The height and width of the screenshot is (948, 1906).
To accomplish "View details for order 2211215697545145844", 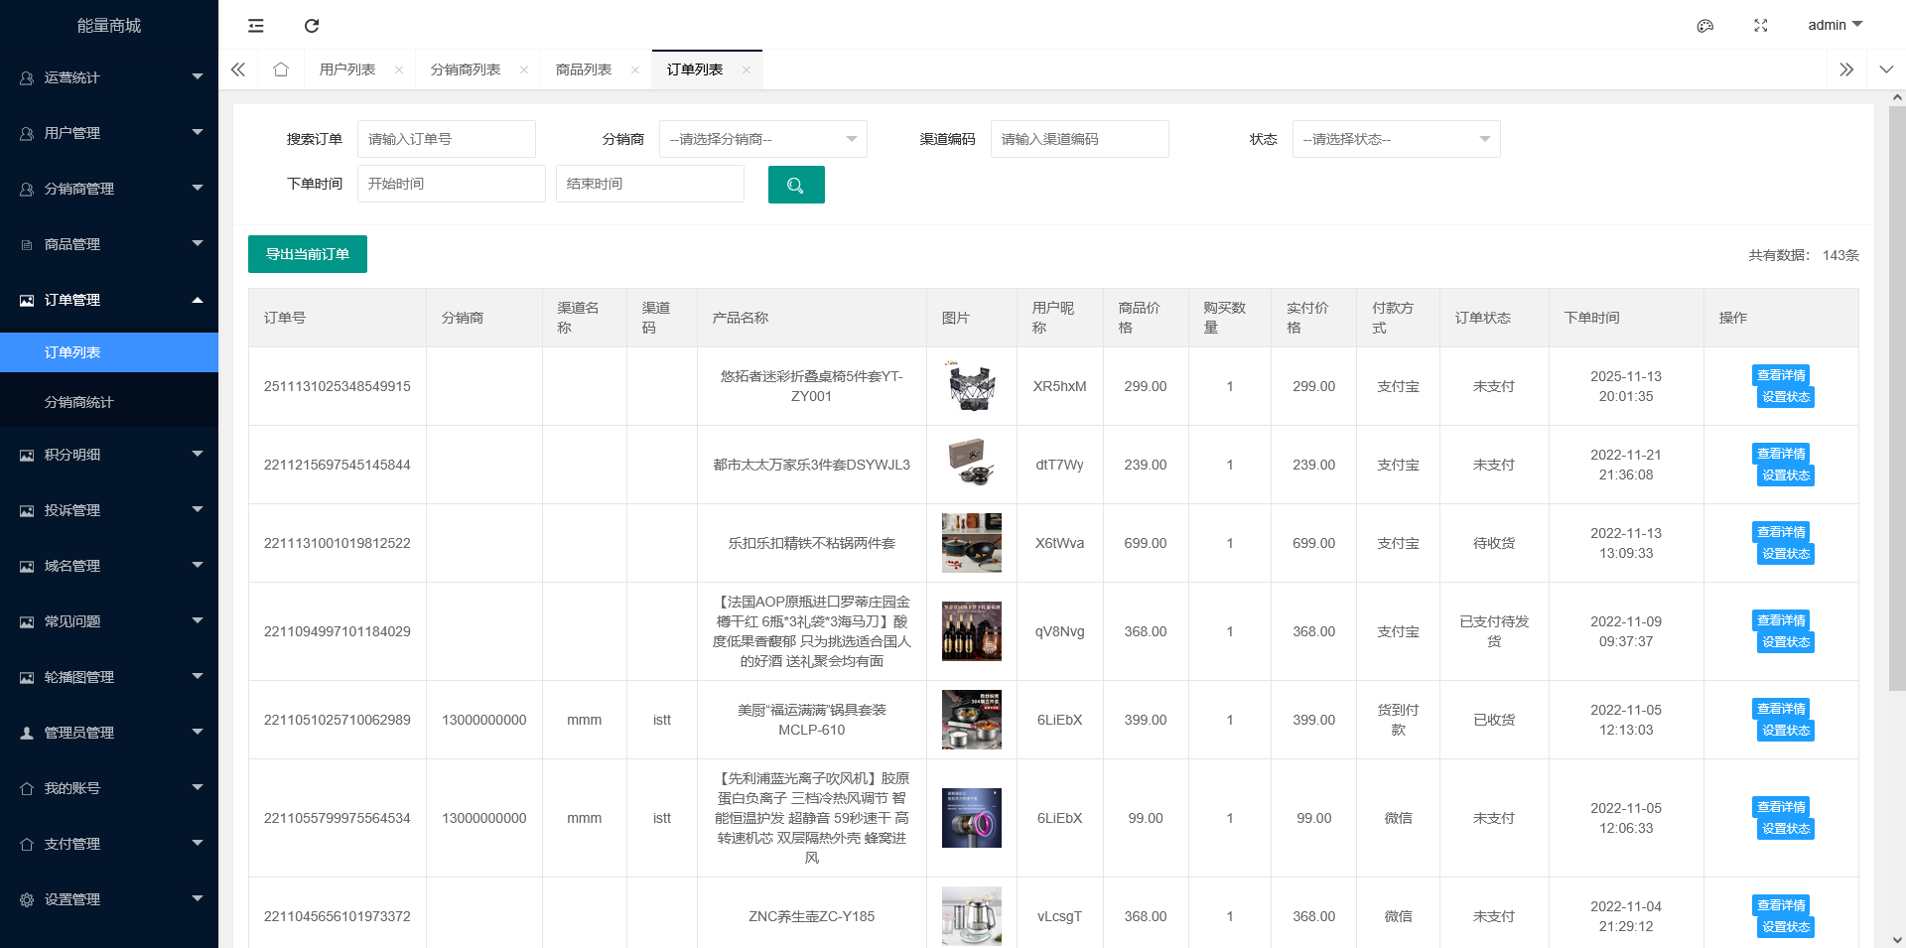I will 1781,454.
